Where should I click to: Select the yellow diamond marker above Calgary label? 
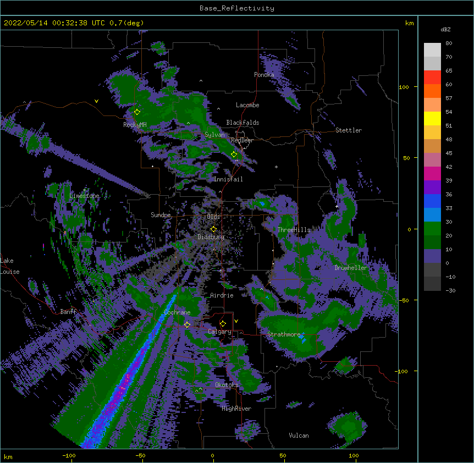coord(223,324)
